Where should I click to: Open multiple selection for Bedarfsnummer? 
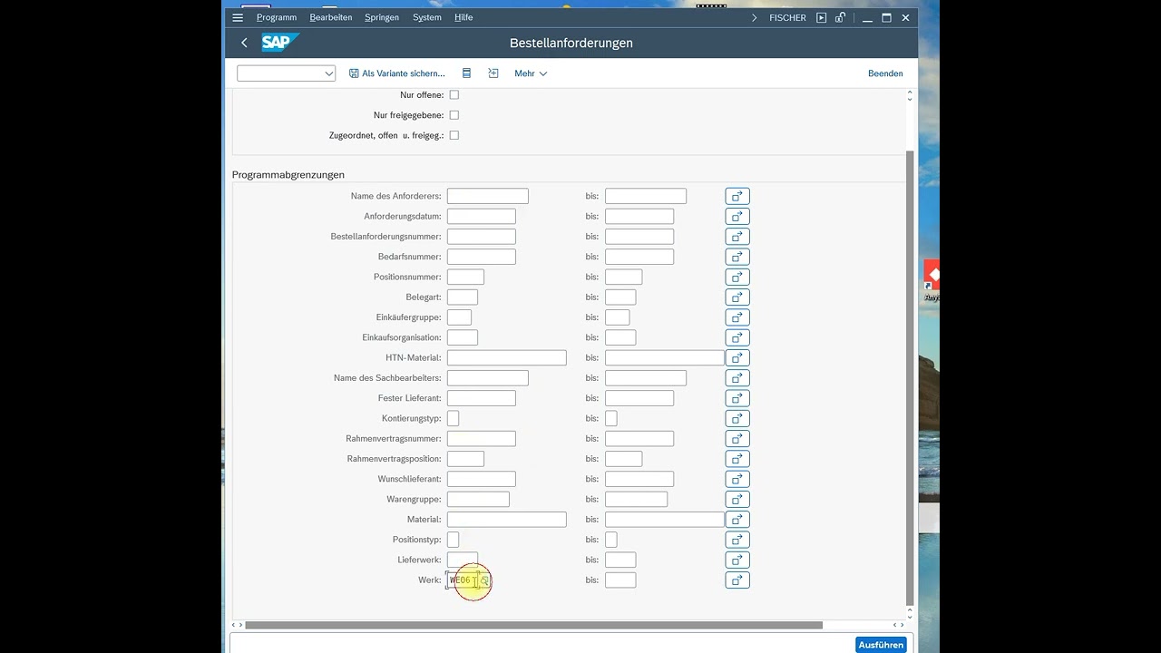pos(737,257)
